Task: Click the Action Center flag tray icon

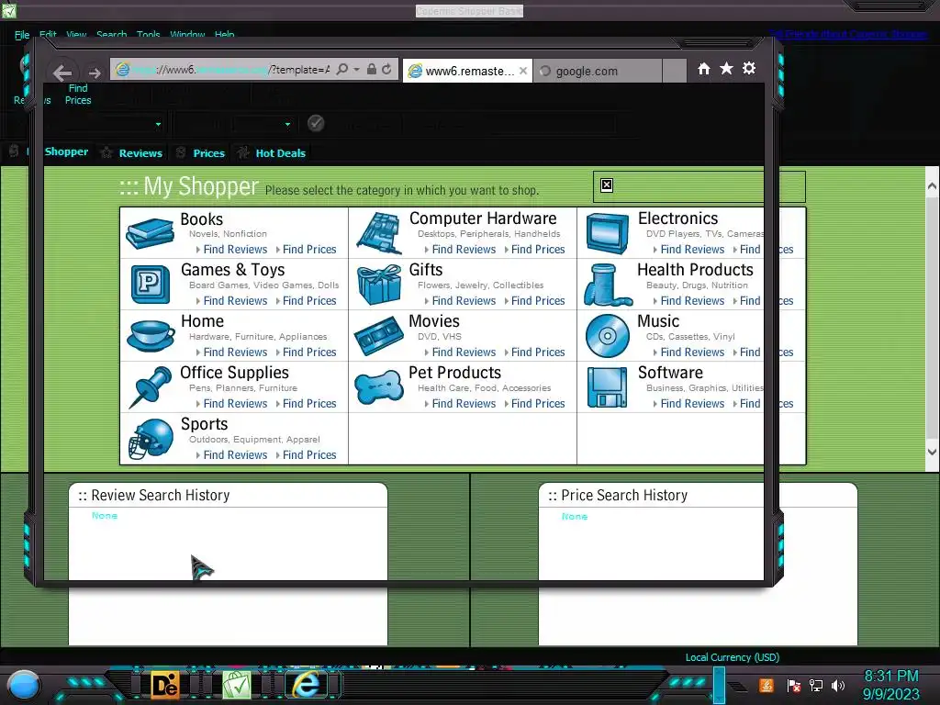Action: coord(794,685)
